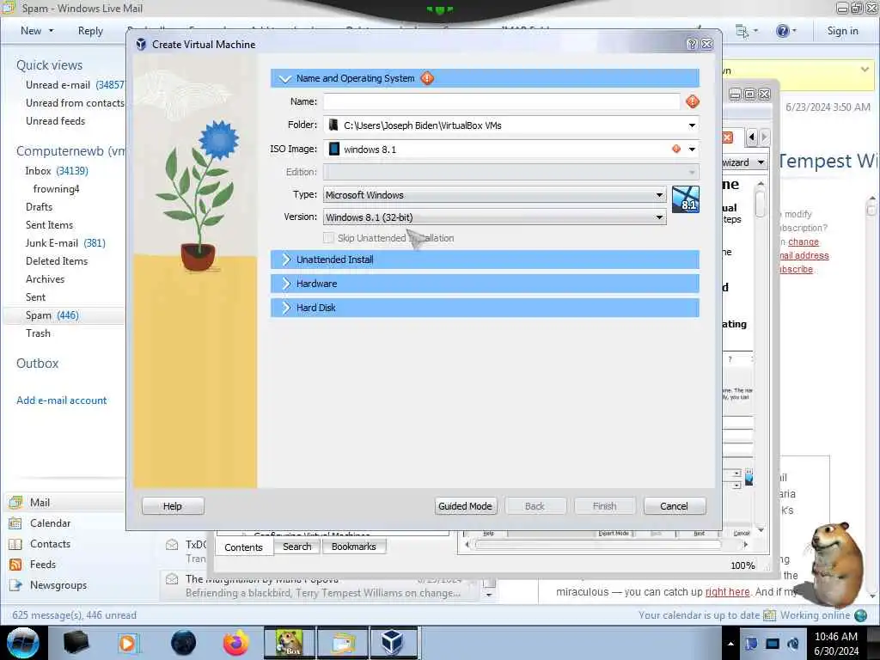Switch to the Bookmarks tab in help window
The image size is (880, 660).
354,547
